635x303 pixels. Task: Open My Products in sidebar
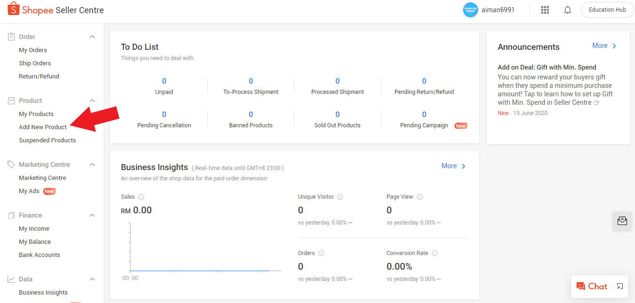coord(36,114)
